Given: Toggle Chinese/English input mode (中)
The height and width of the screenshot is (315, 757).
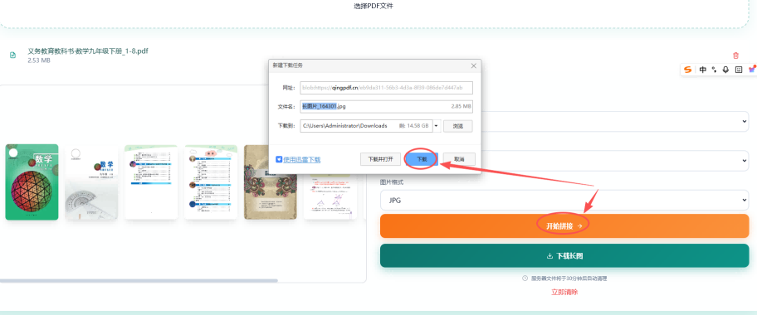Looking at the screenshot, I should coord(703,70).
